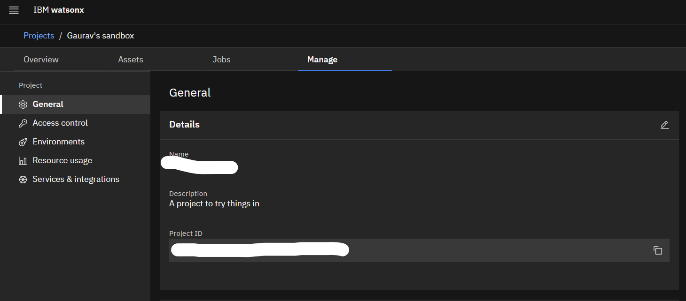The image size is (686, 301).
Task: Open Resource usage in the sidebar
Action: click(x=62, y=160)
